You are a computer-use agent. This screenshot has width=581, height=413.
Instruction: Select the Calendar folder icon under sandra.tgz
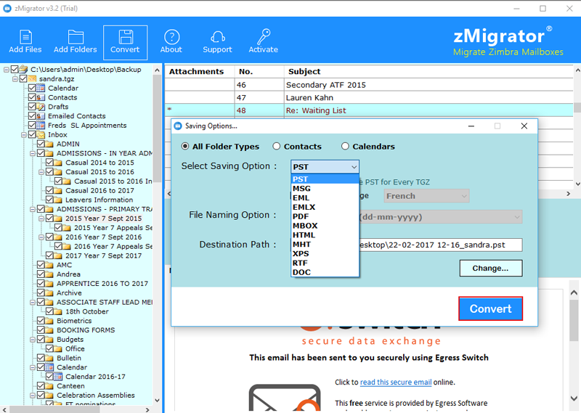click(x=41, y=88)
